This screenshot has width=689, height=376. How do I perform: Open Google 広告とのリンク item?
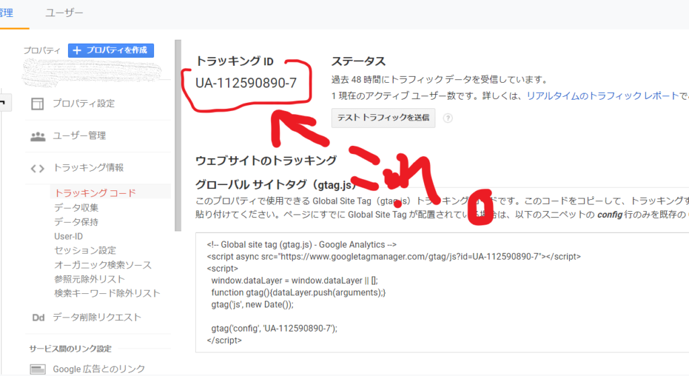click(x=99, y=369)
